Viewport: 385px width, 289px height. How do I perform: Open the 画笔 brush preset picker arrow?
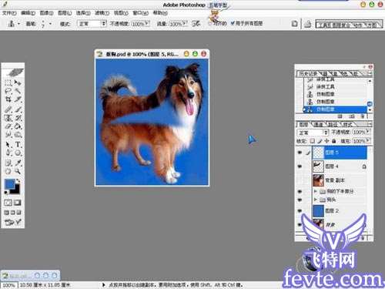tap(50, 24)
